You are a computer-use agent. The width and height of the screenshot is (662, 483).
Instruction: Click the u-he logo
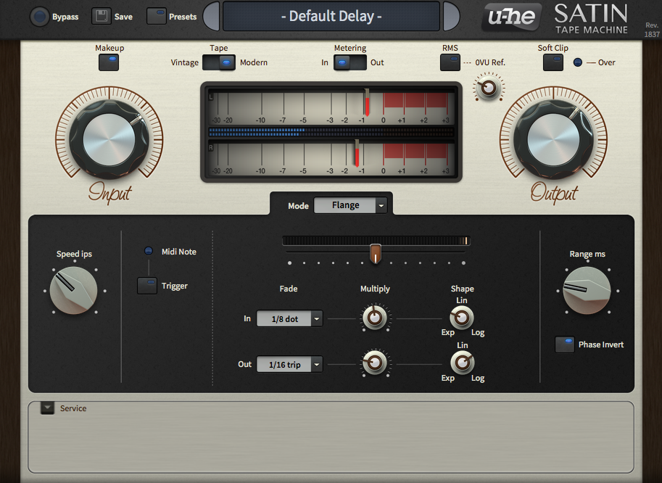click(x=512, y=17)
